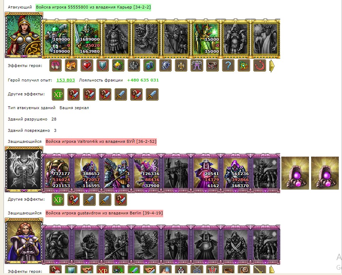
Task: Expand more hero effects with yellow arrow
Action: [272, 66]
